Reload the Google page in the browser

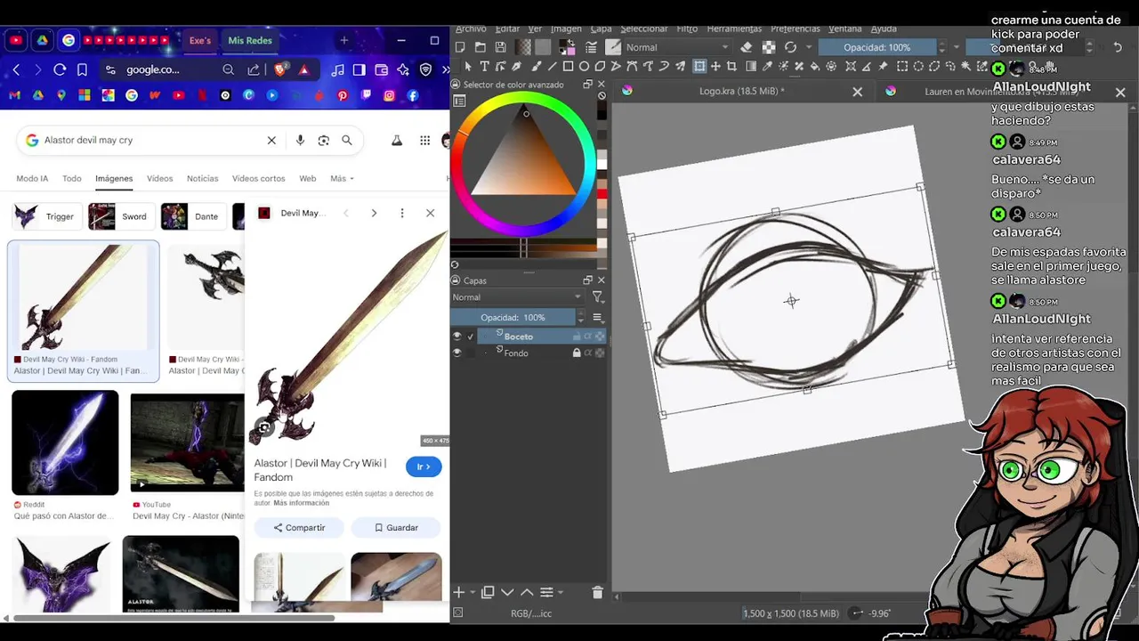(60, 69)
